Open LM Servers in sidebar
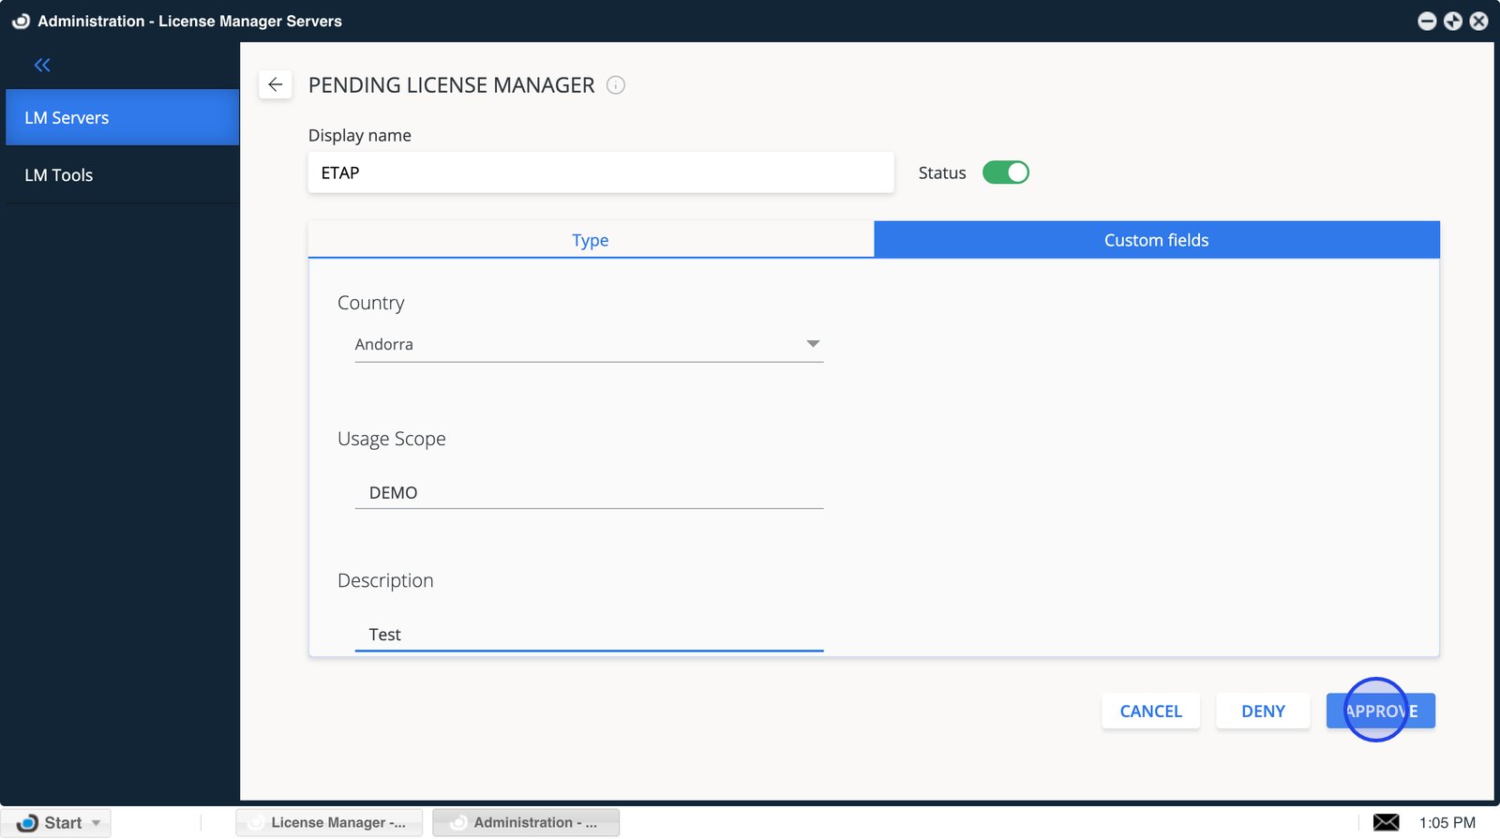This screenshot has width=1500, height=839. click(x=122, y=118)
